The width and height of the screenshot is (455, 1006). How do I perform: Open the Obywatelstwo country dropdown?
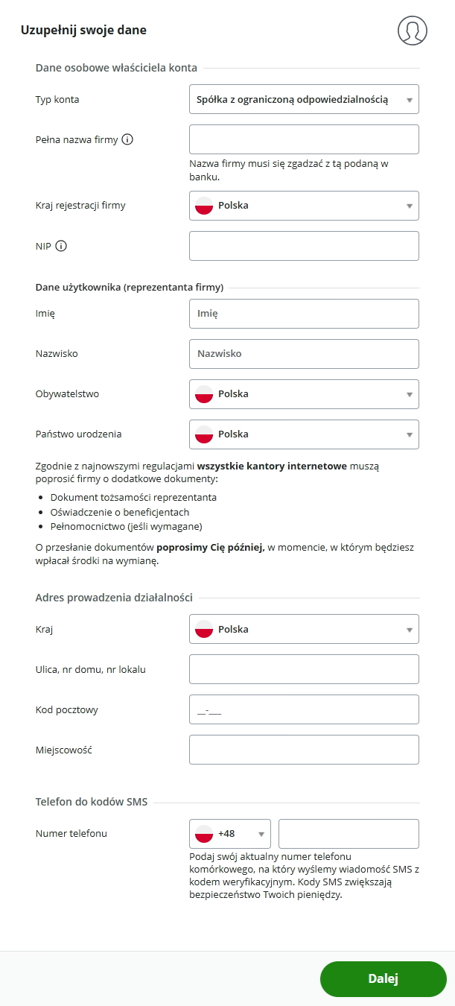(304, 394)
